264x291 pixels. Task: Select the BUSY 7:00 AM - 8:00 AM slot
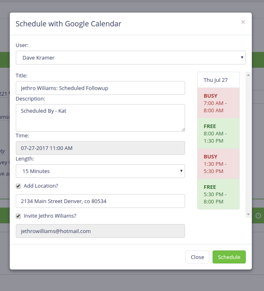click(x=218, y=103)
